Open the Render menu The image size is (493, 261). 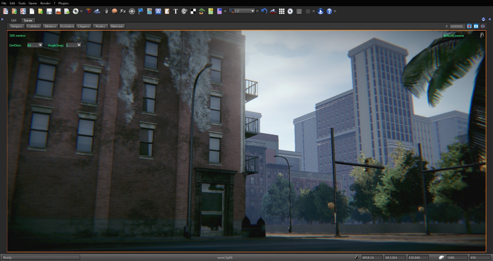[46, 3]
